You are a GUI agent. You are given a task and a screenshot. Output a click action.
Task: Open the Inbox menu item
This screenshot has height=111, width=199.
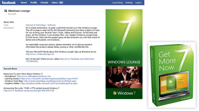pyautogui.click(x=55, y=3)
